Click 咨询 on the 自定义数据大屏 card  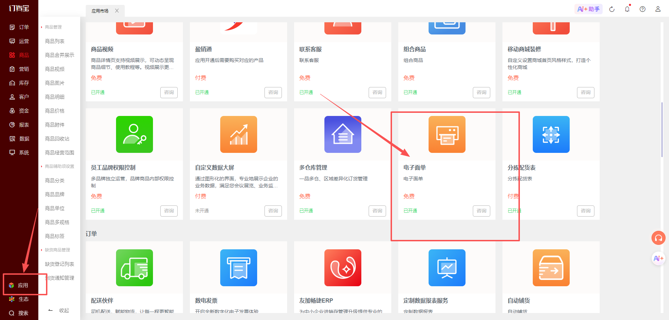click(273, 211)
